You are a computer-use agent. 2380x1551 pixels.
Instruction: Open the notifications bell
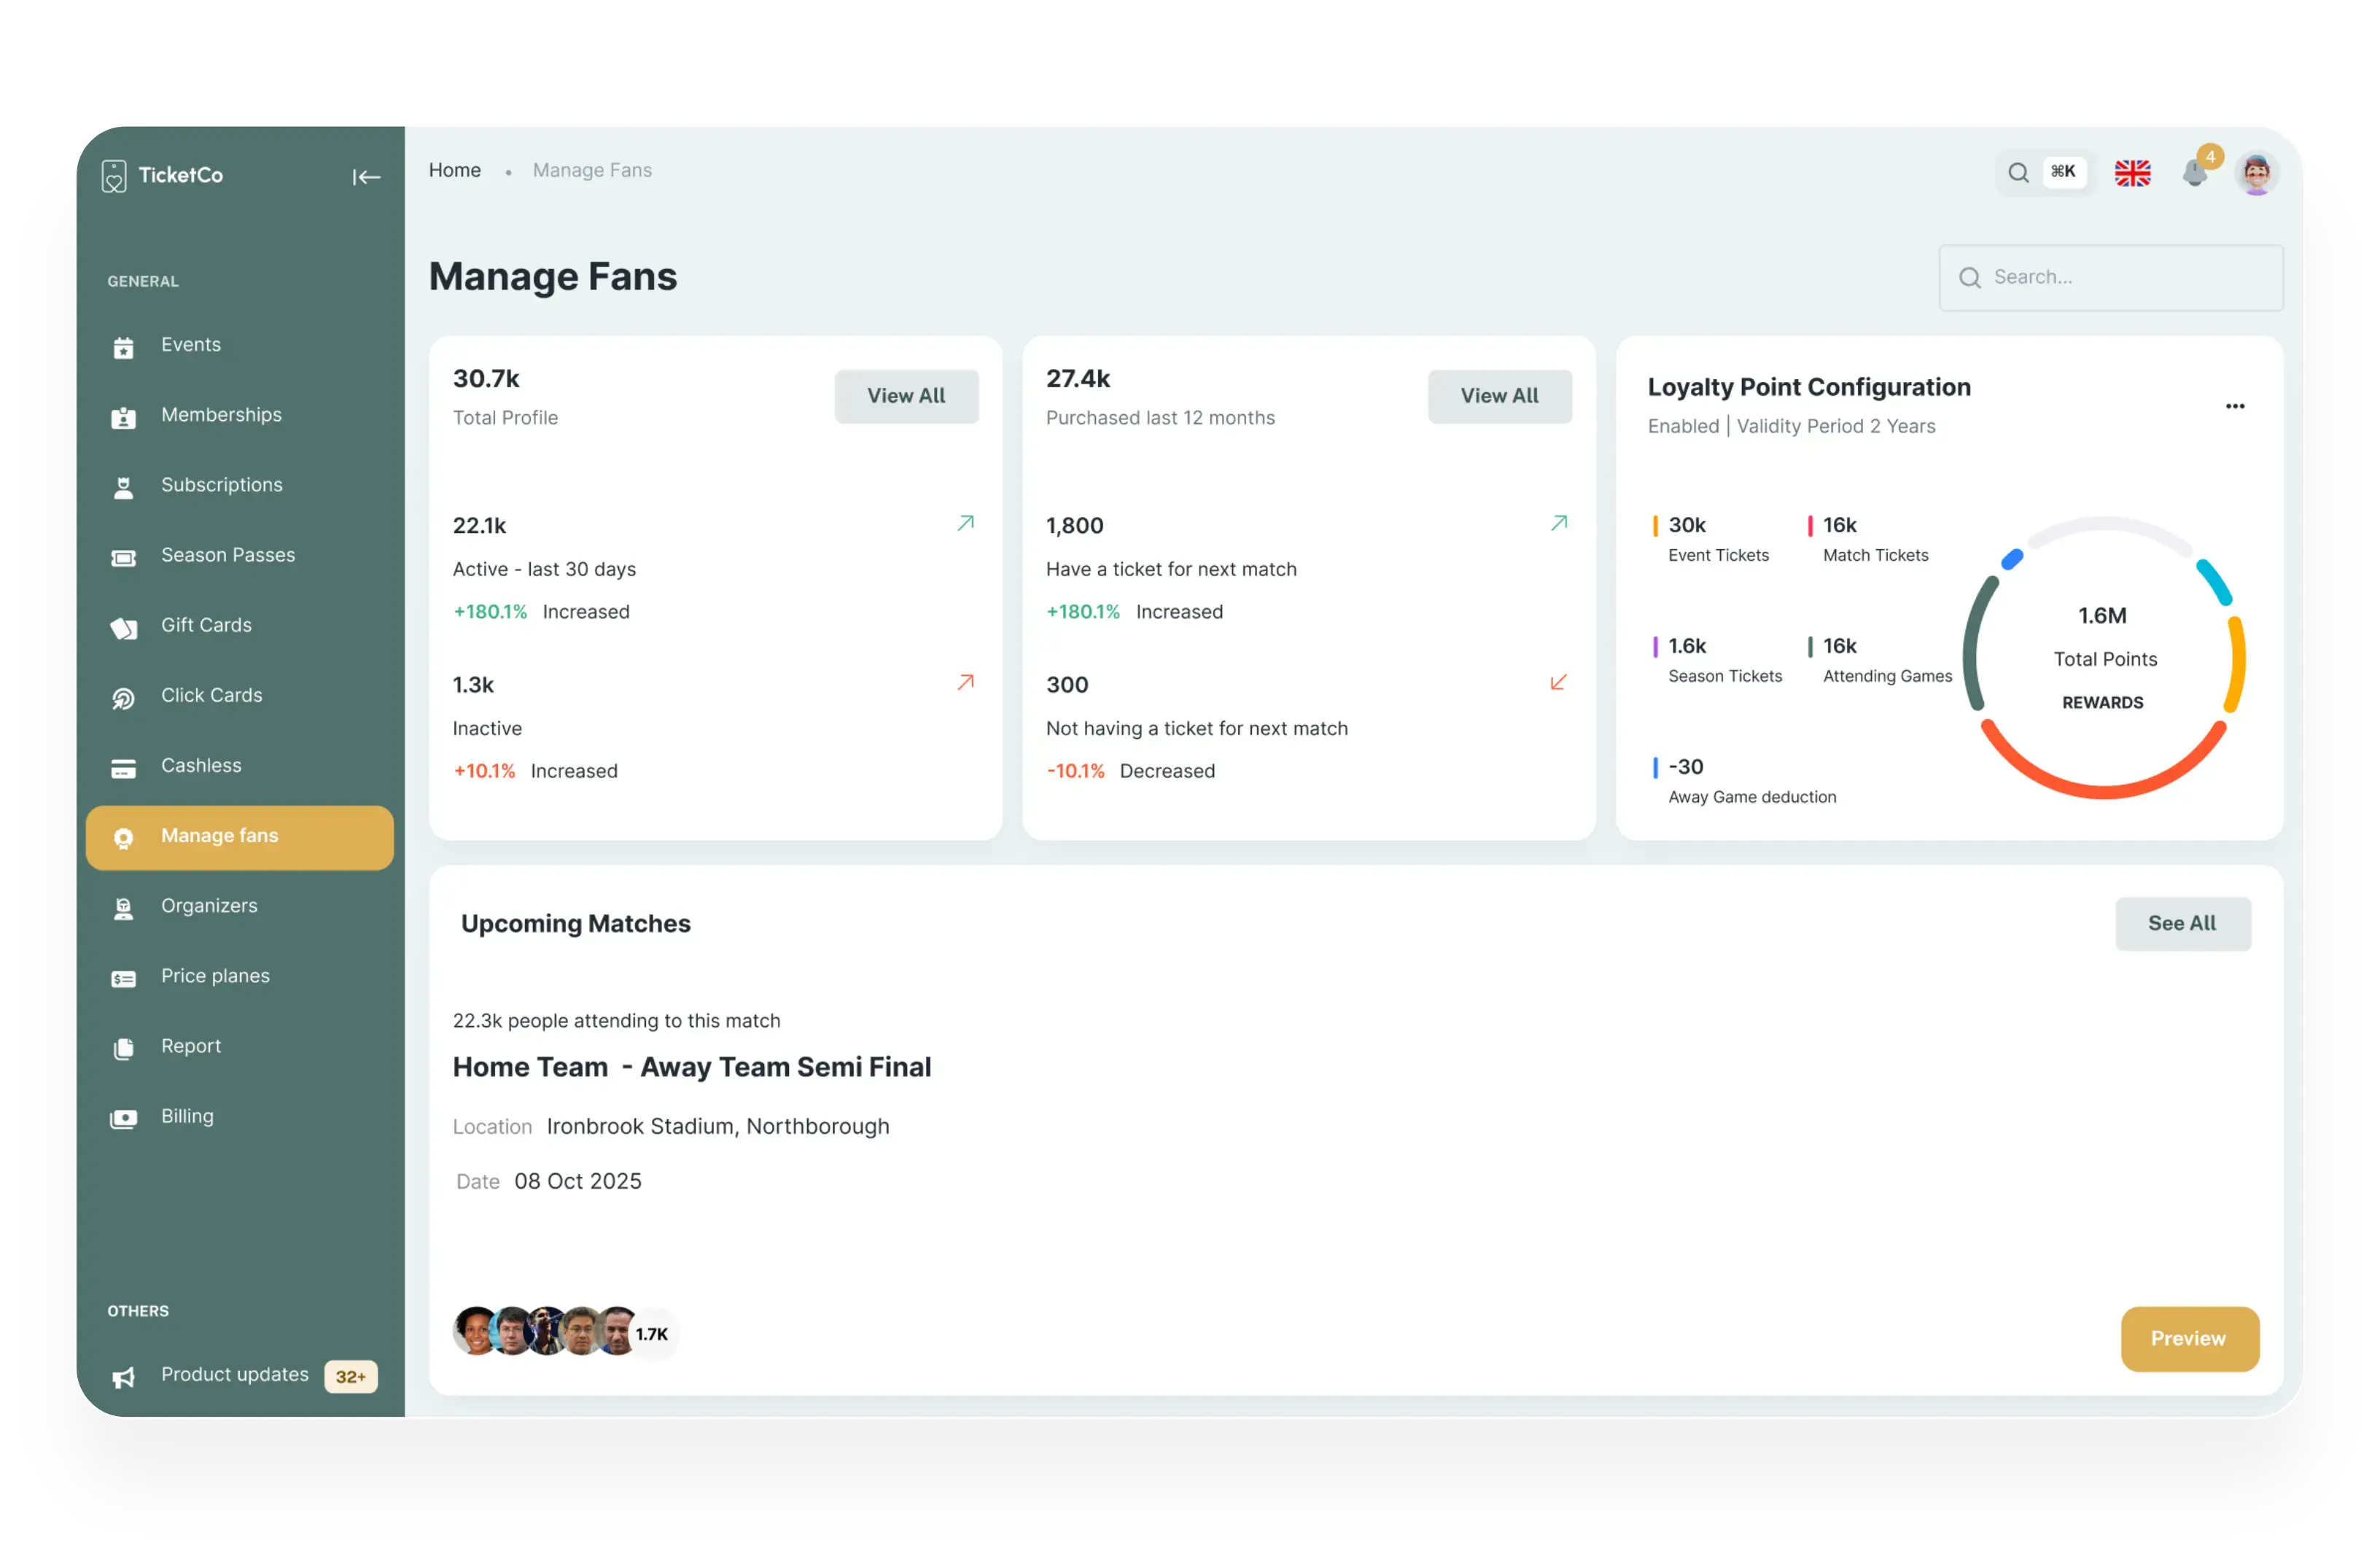pyautogui.click(x=2194, y=174)
